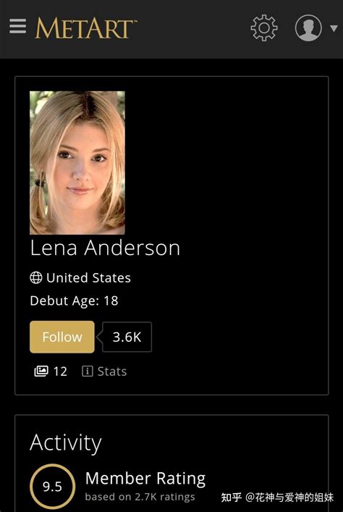This screenshot has height=512, width=343.
Task: Click the Activity section heading
Action: [66, 443]
